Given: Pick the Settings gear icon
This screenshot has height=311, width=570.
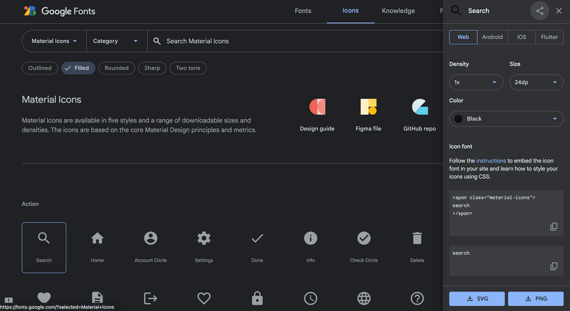Looking at the screenshot, I should [x=204, y=247].
